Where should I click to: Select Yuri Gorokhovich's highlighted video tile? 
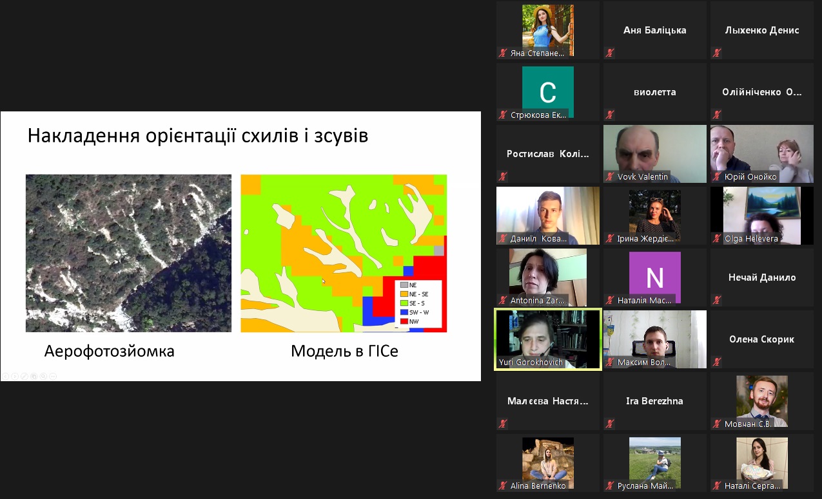547,339
